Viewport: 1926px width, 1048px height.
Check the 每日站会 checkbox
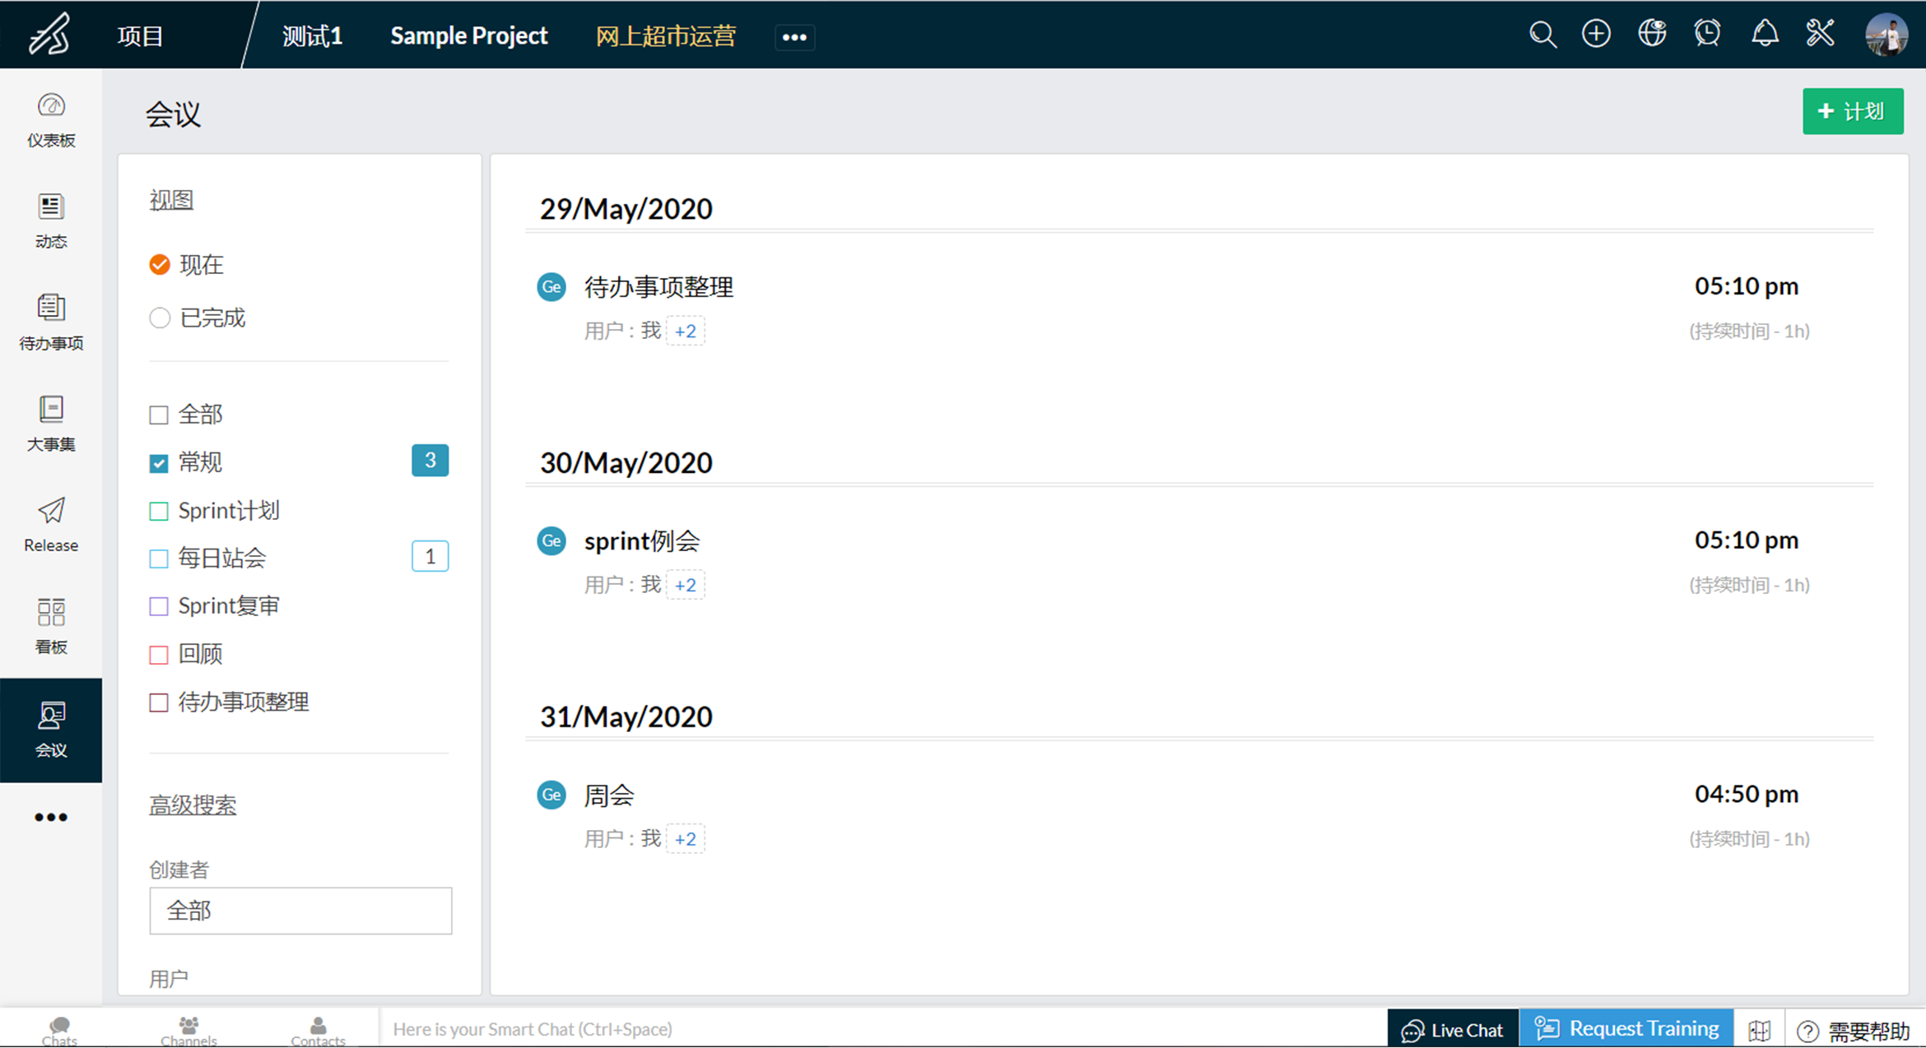[159, 559]
